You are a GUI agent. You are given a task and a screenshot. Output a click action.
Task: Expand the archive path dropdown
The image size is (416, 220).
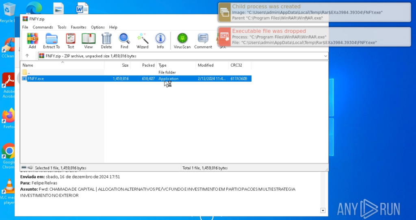click(326, 56)
